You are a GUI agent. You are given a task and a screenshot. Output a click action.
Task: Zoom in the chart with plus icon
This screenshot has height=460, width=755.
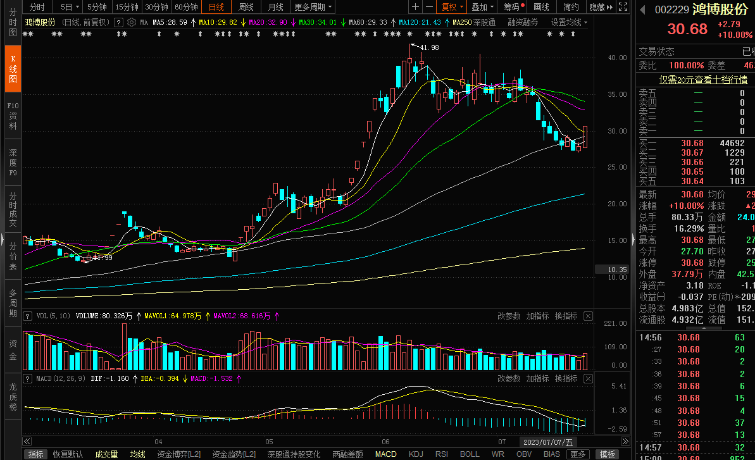tap(415, 7)
